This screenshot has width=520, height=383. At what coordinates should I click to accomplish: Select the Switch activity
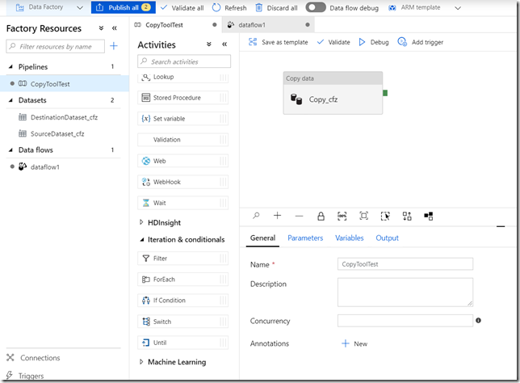click(182, 322)
